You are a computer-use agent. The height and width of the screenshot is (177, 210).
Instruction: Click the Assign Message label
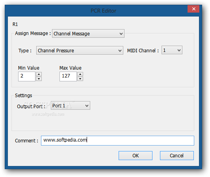pyautogui.click(x=33, y=33)
